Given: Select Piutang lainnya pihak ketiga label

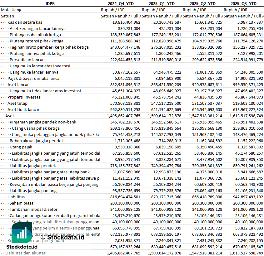Looking at the screenshot, I should [37, 53].
